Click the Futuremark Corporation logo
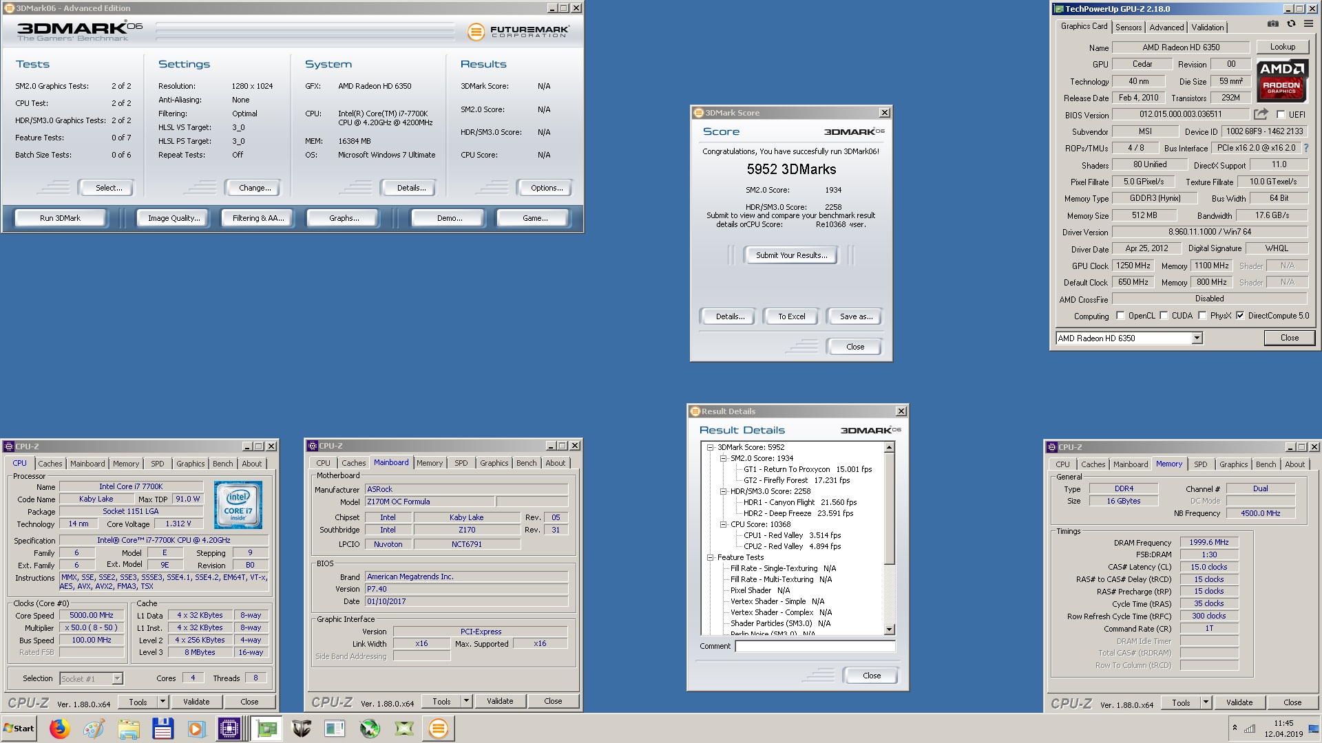This screenshot has height=743, width=1322. [x=518, y=32]
